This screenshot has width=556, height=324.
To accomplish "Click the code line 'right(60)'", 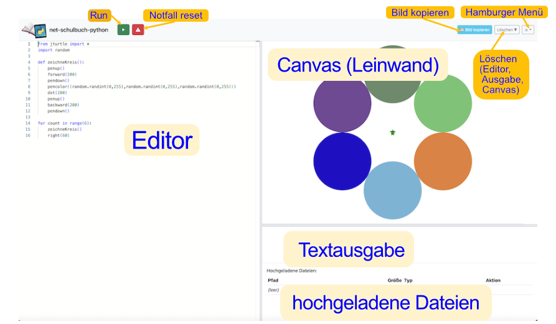I will pos(59,136).
